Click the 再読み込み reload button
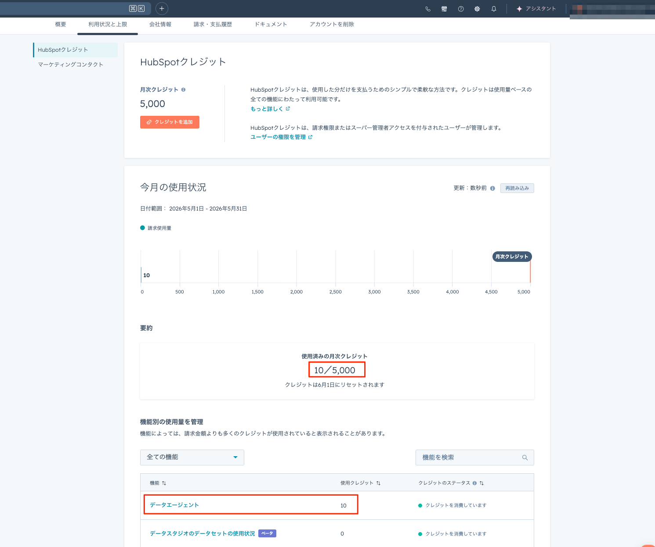The image size is (655, 547). [x=517, y=188]
